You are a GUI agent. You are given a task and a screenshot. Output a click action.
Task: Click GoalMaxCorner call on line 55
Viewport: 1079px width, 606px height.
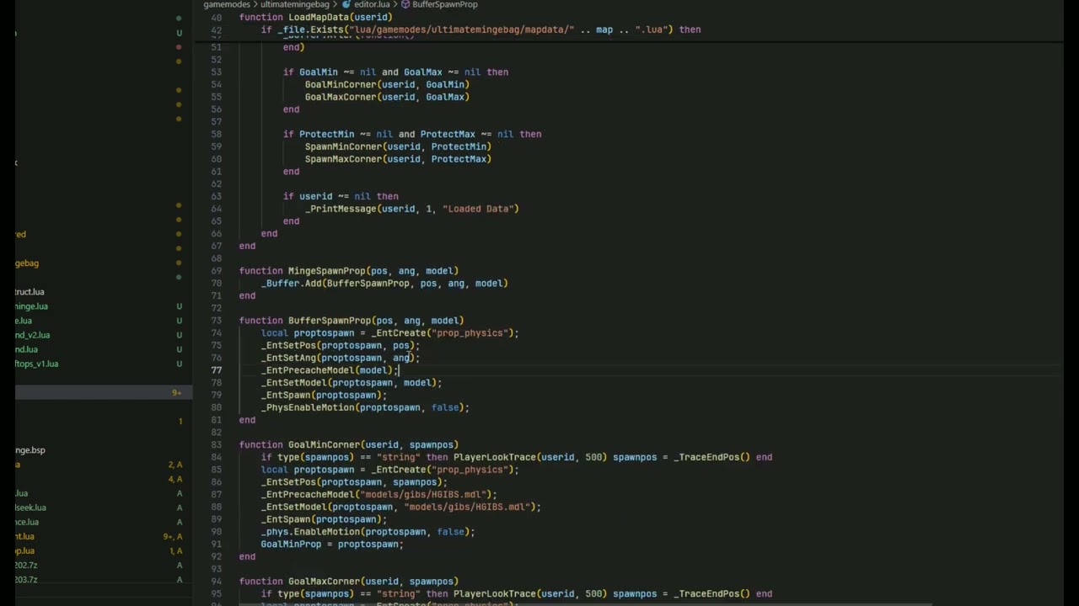[x=341, y=97]
